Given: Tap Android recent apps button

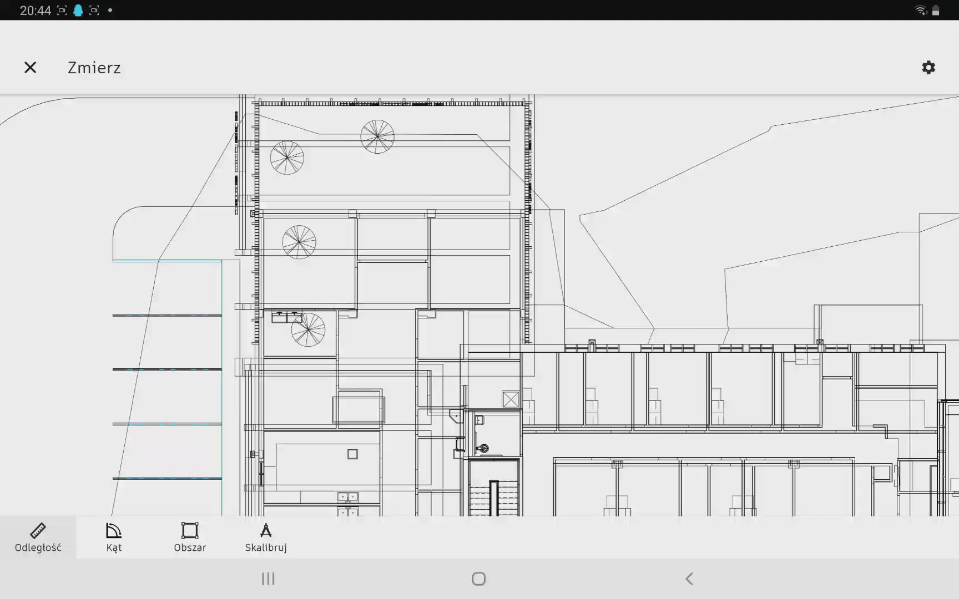Looking at the screenshot, I should tap(268, 579).
